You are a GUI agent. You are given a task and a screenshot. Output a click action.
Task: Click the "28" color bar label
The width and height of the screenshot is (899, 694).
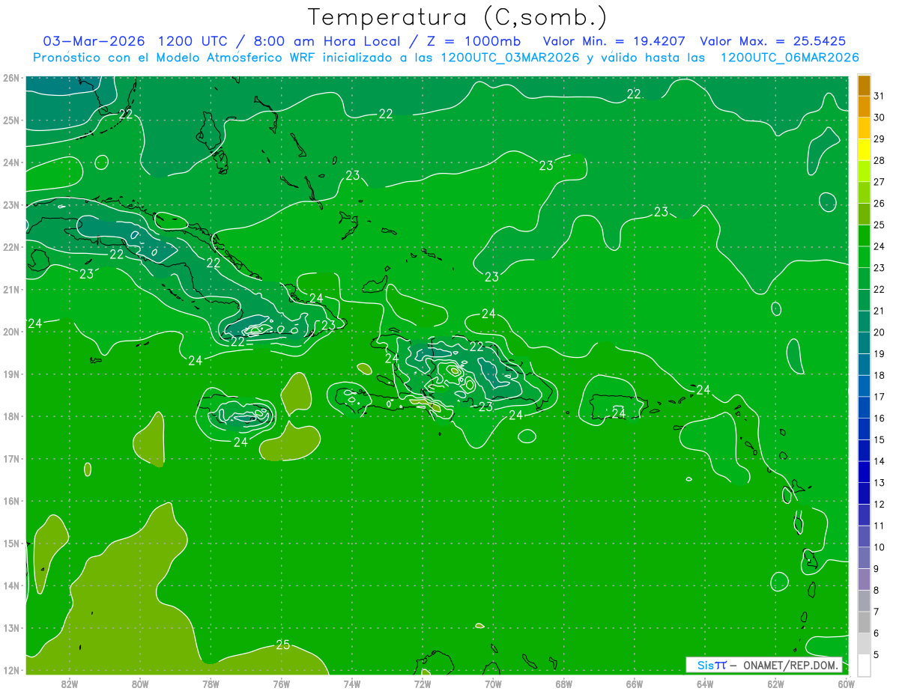880,160
